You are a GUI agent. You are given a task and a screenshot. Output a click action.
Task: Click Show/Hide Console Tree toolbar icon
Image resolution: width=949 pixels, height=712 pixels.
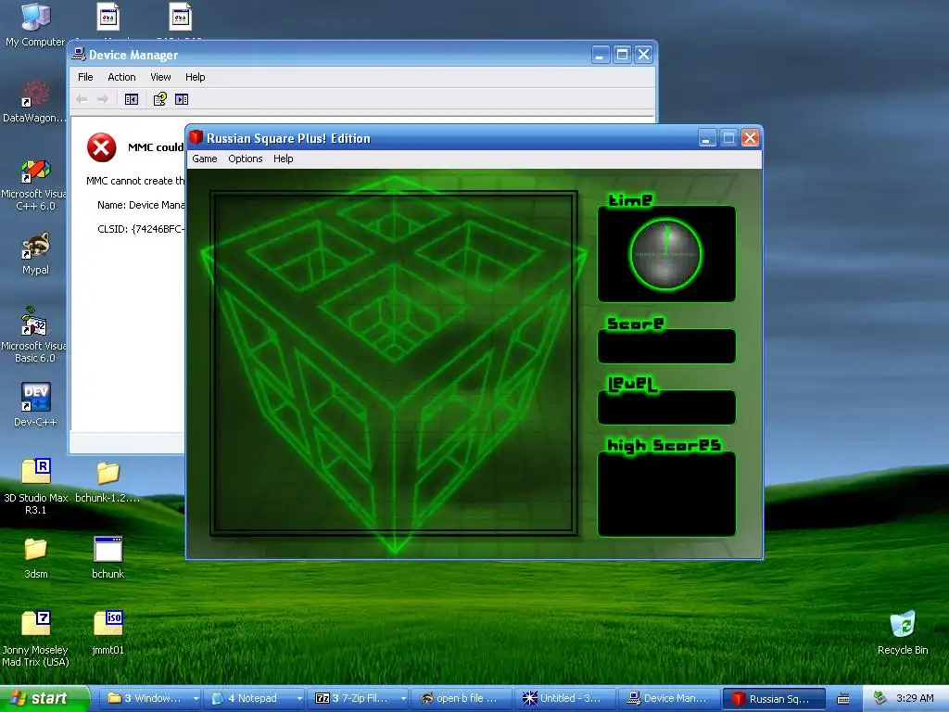(132, 99)
